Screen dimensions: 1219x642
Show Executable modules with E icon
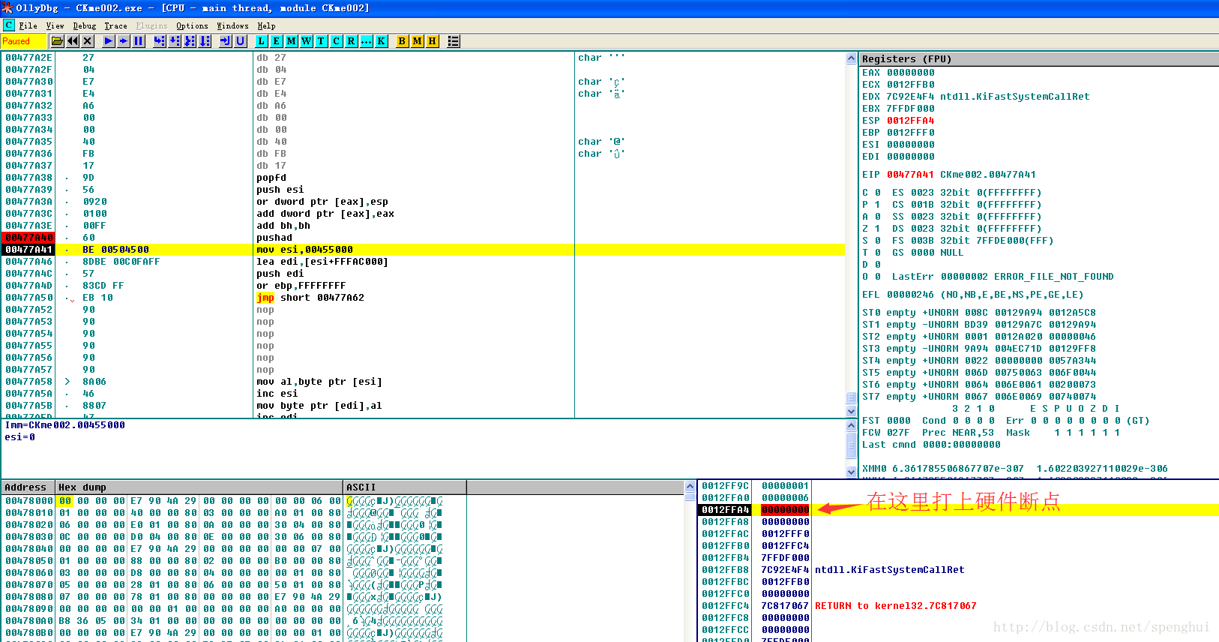277,41
